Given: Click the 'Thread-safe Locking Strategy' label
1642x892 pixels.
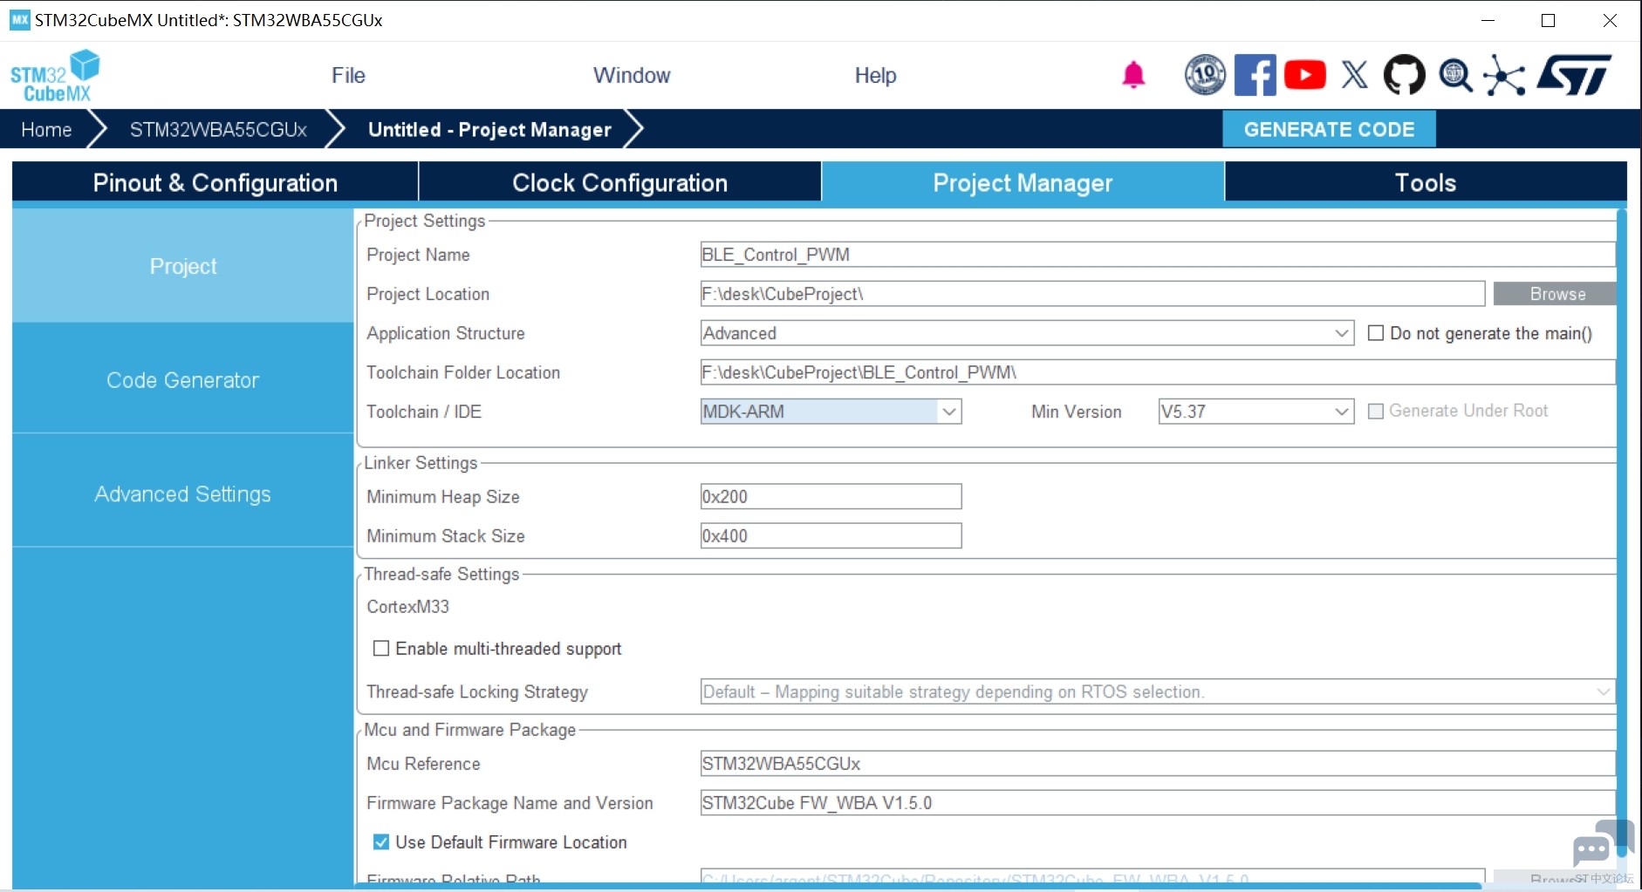Looking at the screenshot, I should tap(476, 691).
